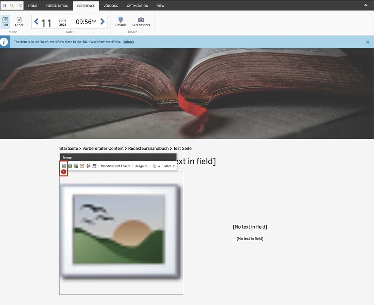Save the page with the floppy disk icon

[x=4, y=5]
